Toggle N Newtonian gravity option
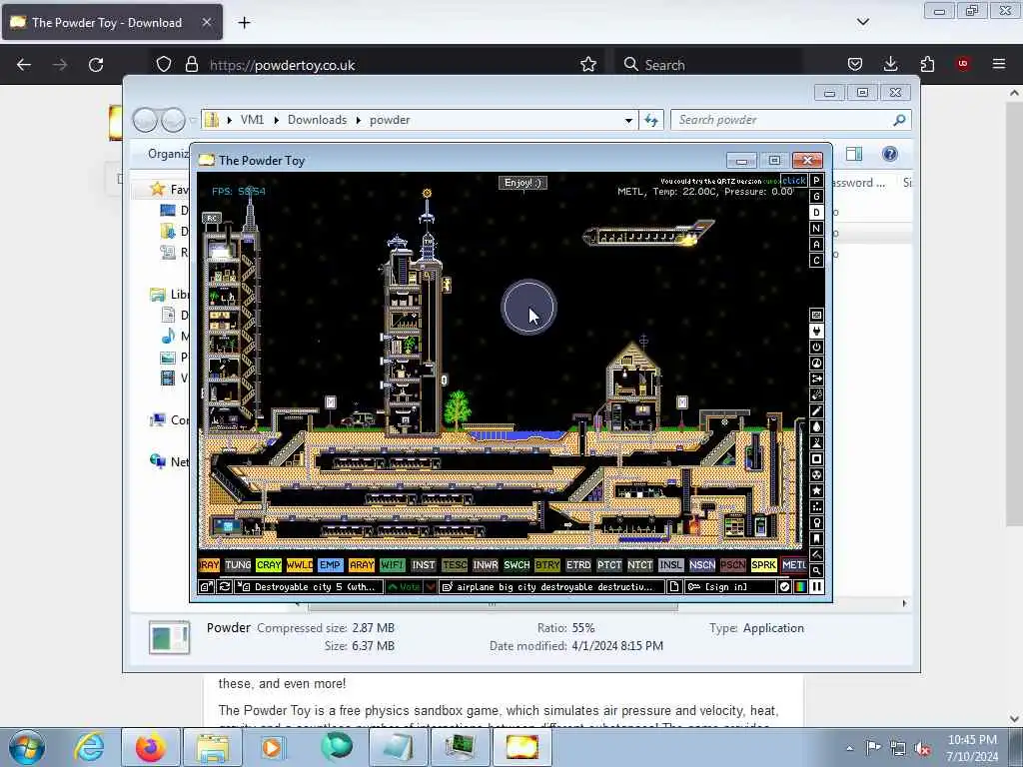Screen dimensions: 1023x767 [x=816, y=229]
